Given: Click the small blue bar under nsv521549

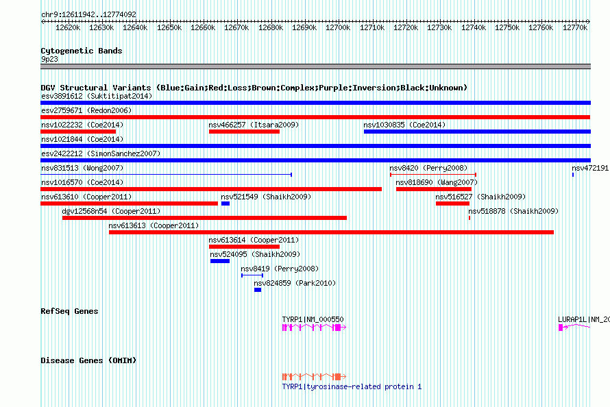Looking at the screenshot, I should click(x=225, y=203).
